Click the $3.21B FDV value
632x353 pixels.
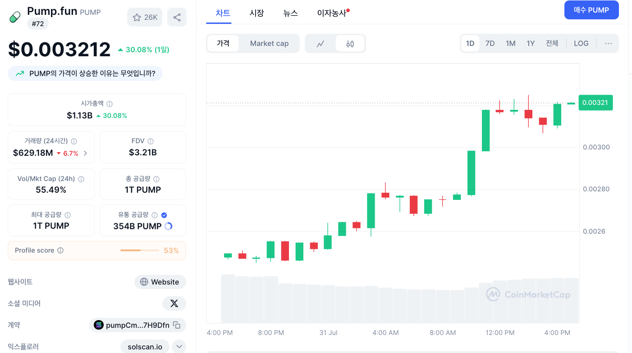coord(143,153)
